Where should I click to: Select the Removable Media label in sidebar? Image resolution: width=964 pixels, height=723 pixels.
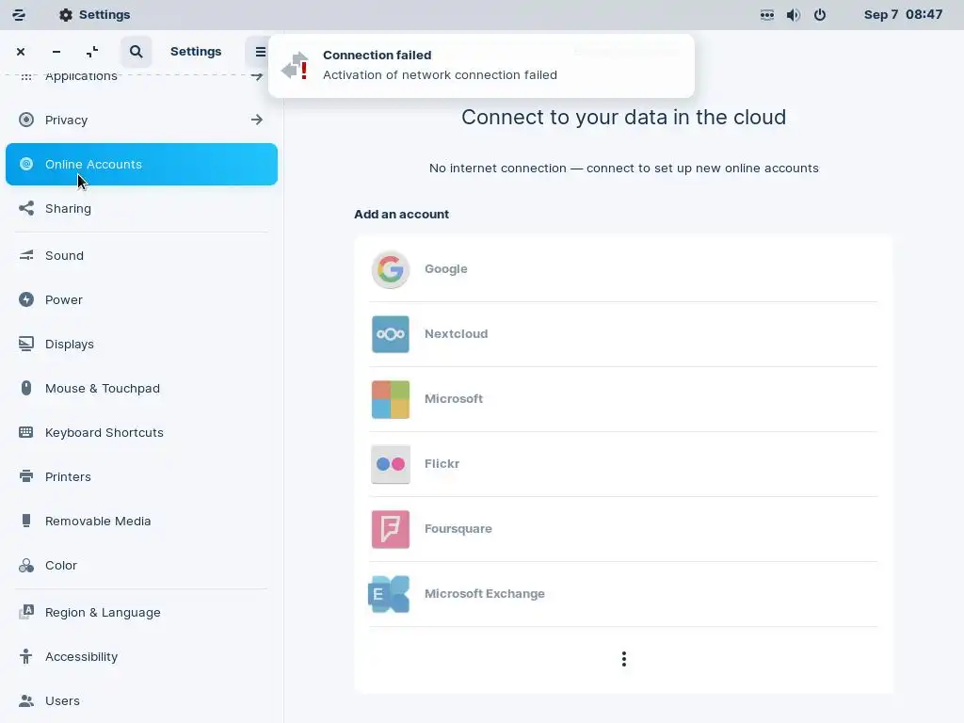[98, 521]
